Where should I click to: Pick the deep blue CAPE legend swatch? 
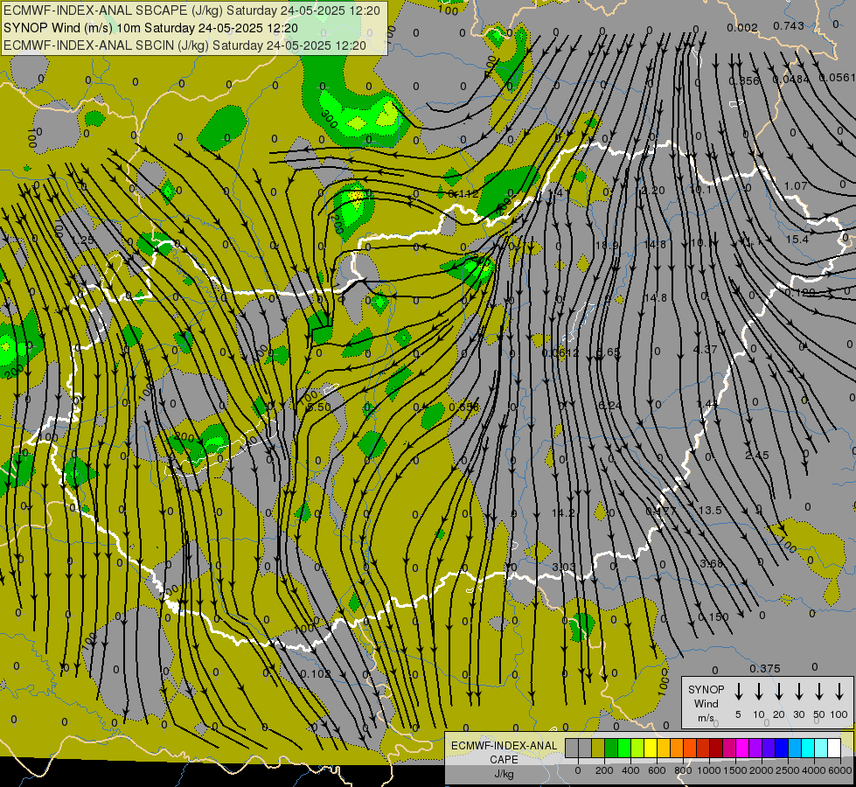pos(783,748)
